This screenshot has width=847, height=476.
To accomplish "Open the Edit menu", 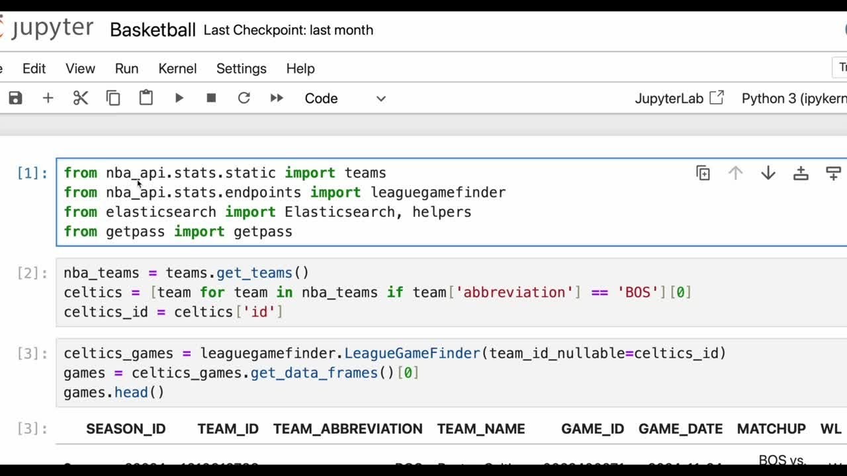I will pyautogui.click(x=34, y=69).
